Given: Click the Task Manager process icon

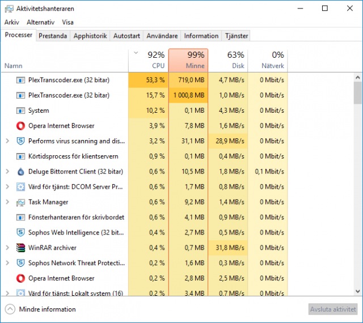Looking at the screenshot, I should point(20,202).
